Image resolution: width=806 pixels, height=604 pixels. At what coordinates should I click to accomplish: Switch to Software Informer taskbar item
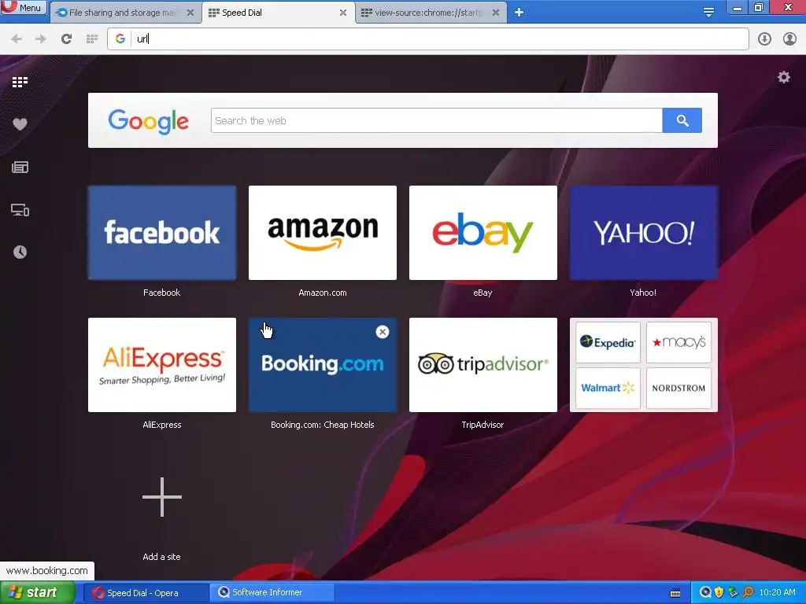click(272, 593)
